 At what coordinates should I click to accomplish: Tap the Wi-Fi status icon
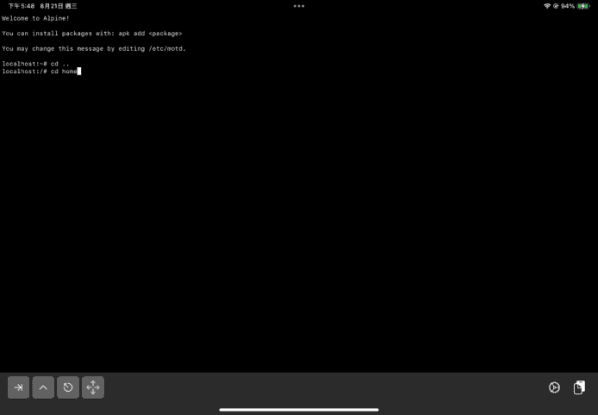pos(546,5)
